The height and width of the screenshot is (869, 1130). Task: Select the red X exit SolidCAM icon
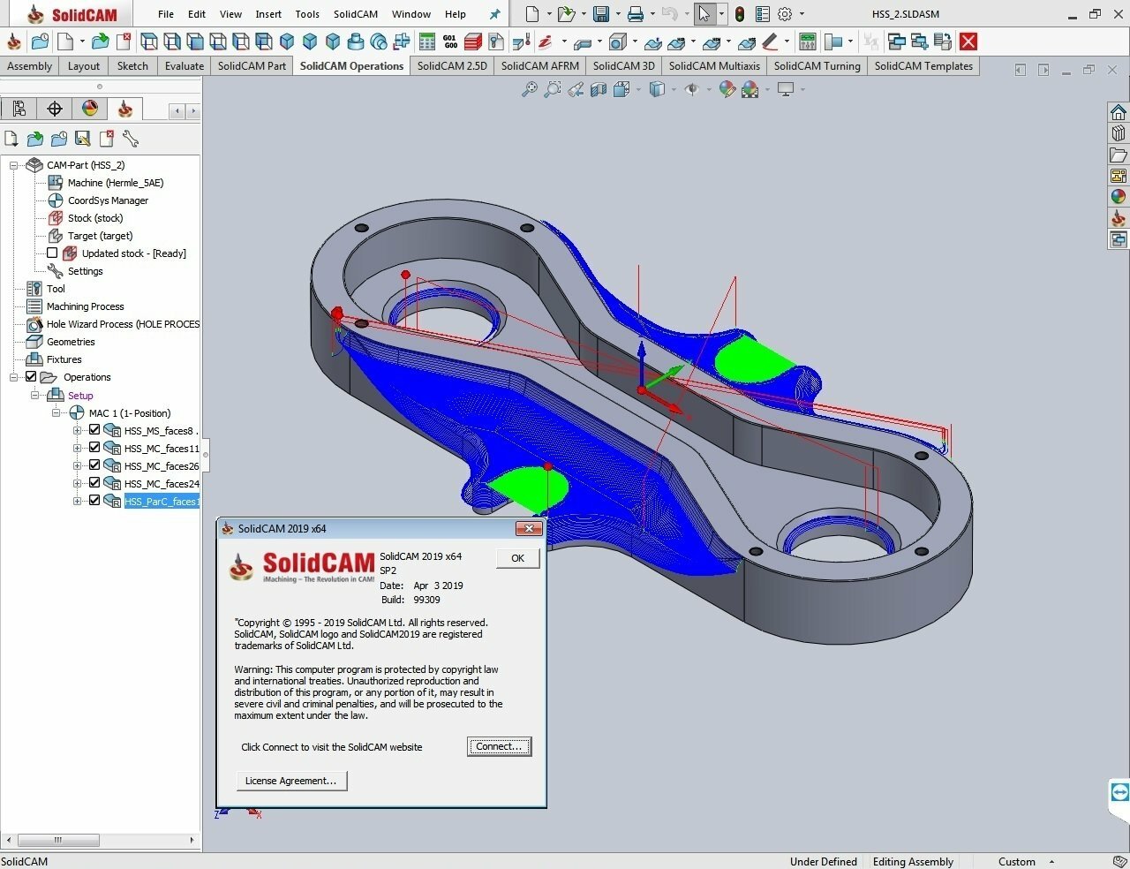pyautogui.click(x=968, y=41)
